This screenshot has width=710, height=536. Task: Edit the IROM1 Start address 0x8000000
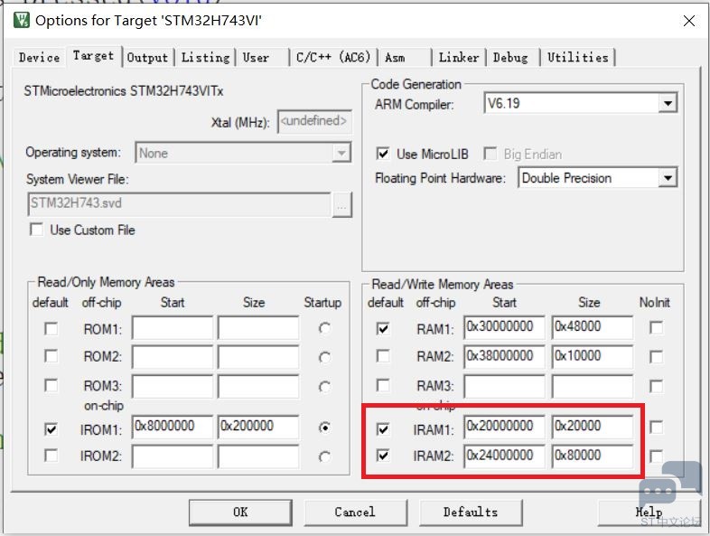[x=172, y=427]
